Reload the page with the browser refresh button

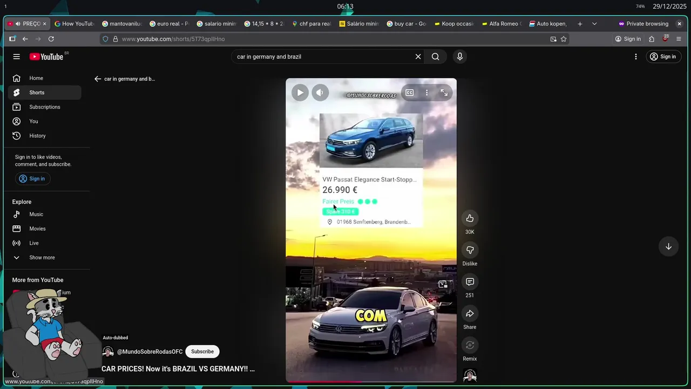tap(51, 39)
